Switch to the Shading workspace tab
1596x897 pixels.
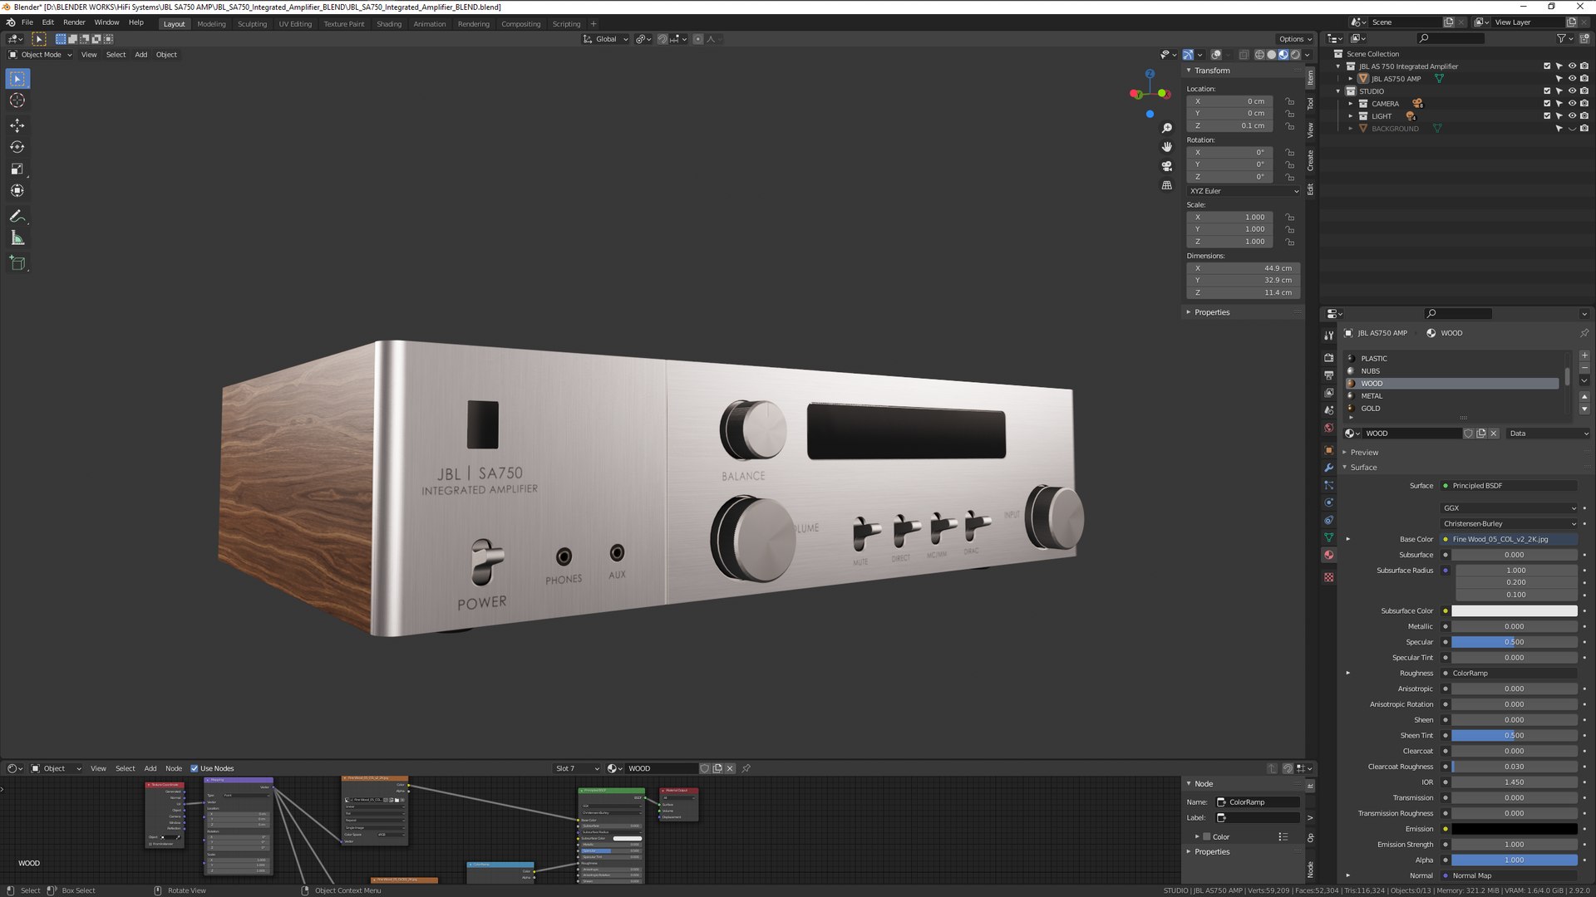click(x=389, y=24)
